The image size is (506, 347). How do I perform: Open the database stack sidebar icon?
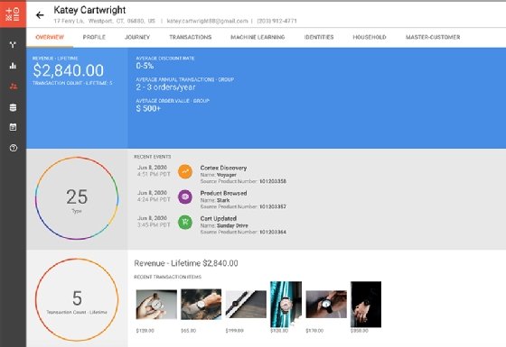(13, 107)
